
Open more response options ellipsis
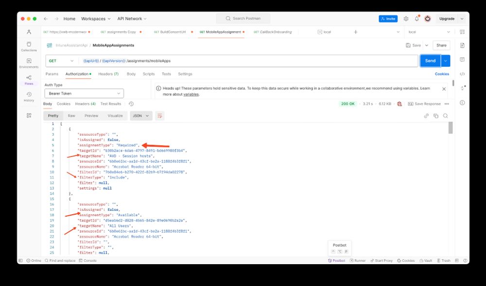point(447,104)
